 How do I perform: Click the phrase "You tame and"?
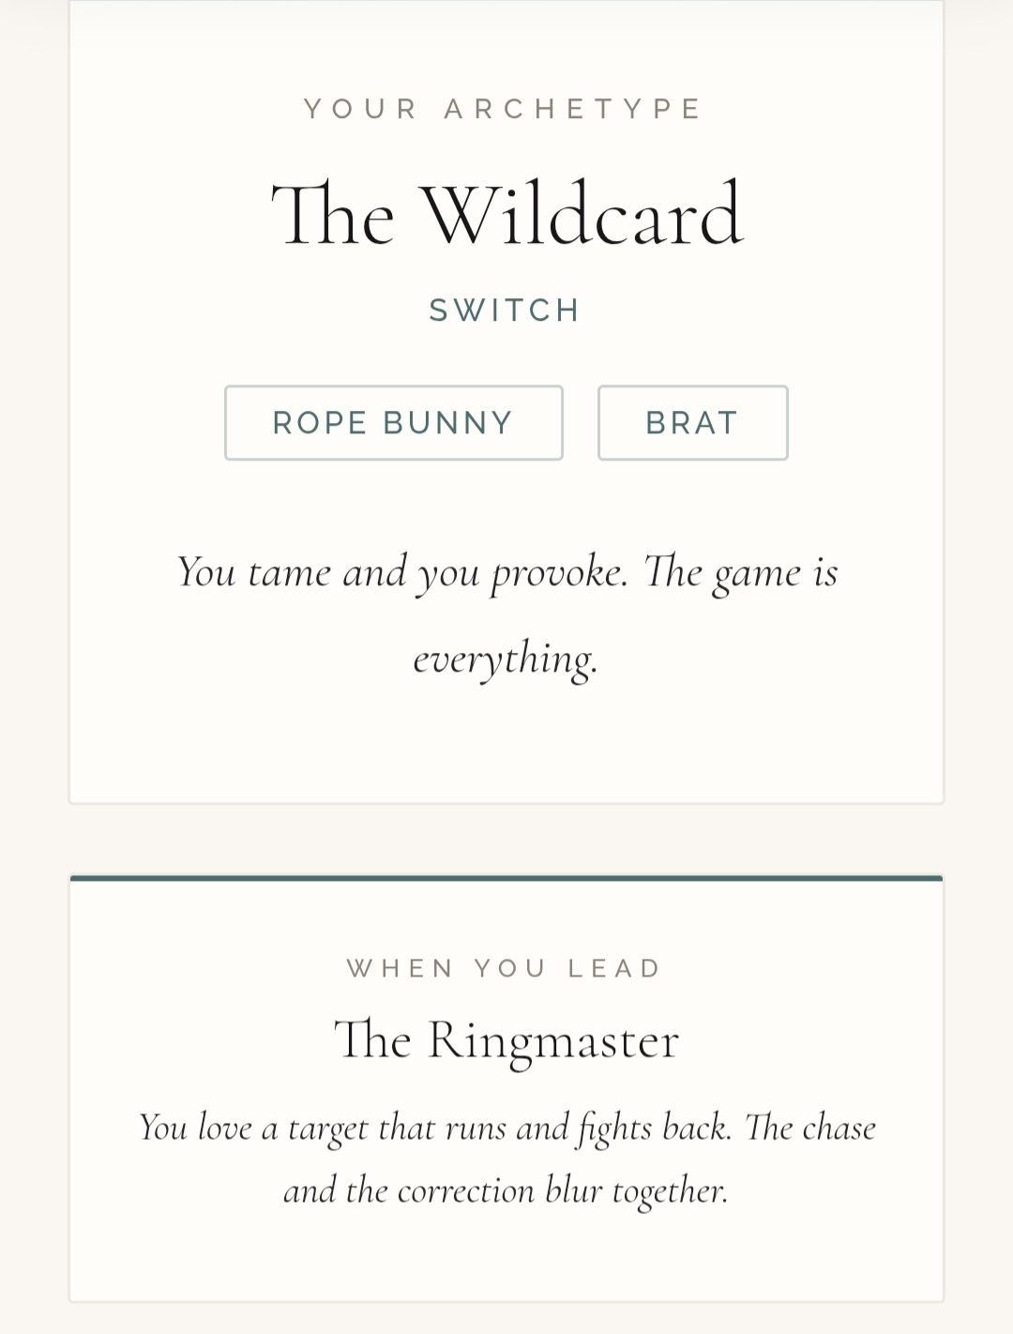point(292,571)
